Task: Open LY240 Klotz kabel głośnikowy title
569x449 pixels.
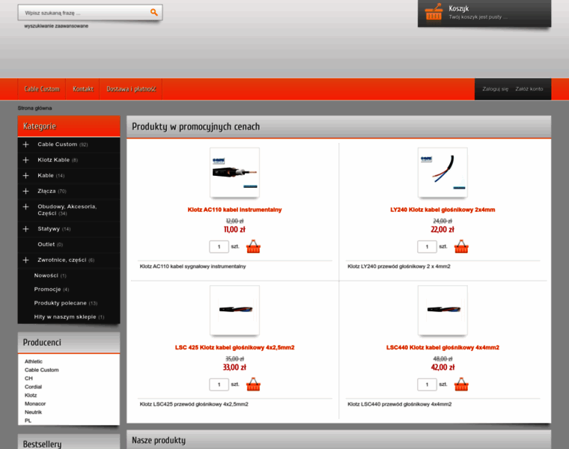Action: [442, 210]
